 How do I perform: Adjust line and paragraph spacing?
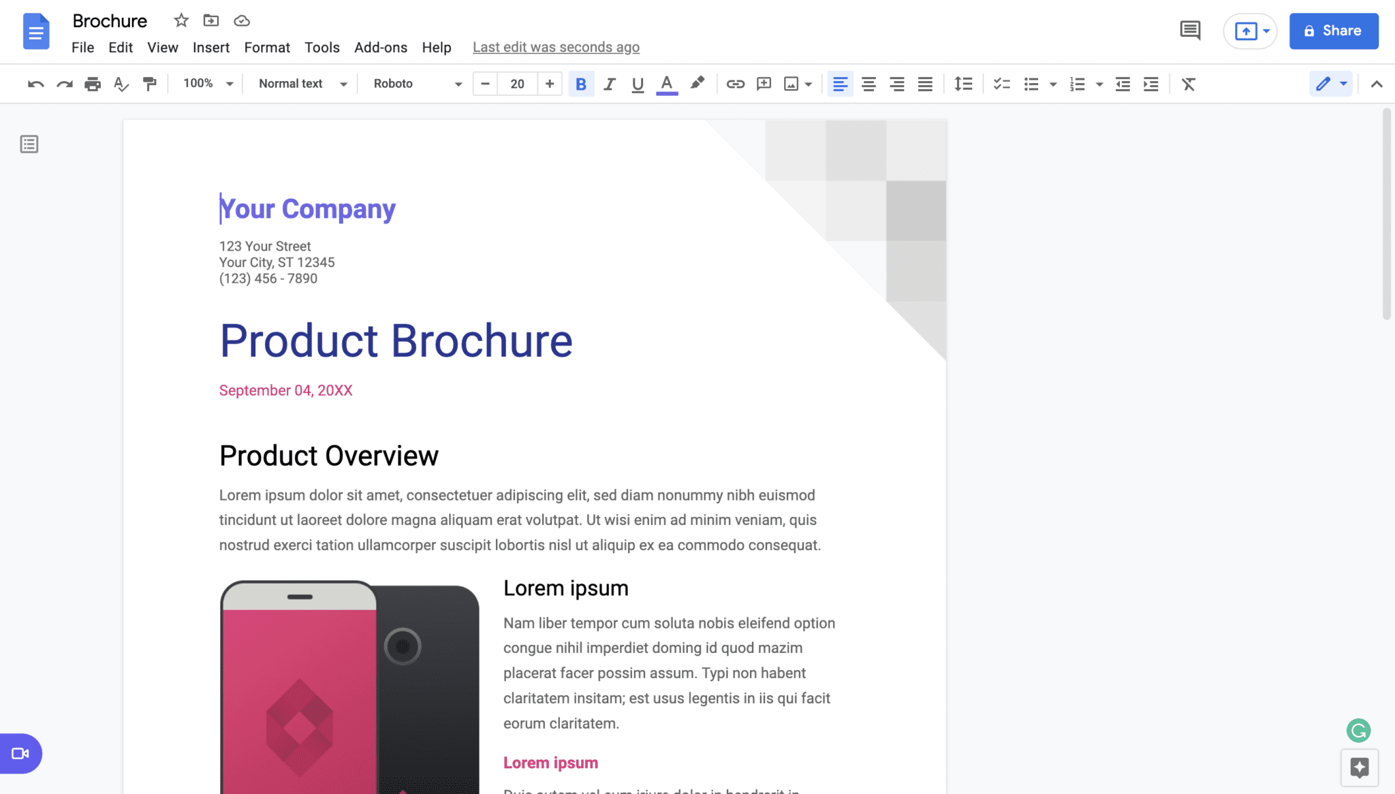pyautogui.click(x=963, y=83)
